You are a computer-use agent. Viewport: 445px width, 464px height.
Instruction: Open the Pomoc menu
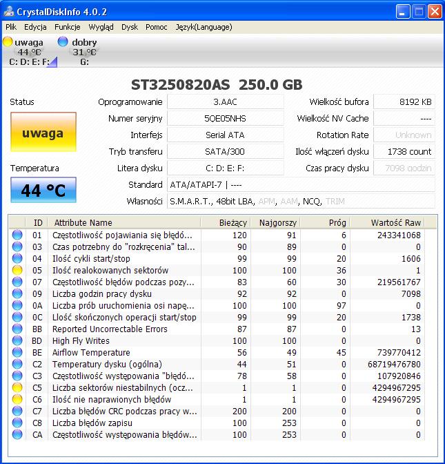pyautogui.click(x=156, y=27)
